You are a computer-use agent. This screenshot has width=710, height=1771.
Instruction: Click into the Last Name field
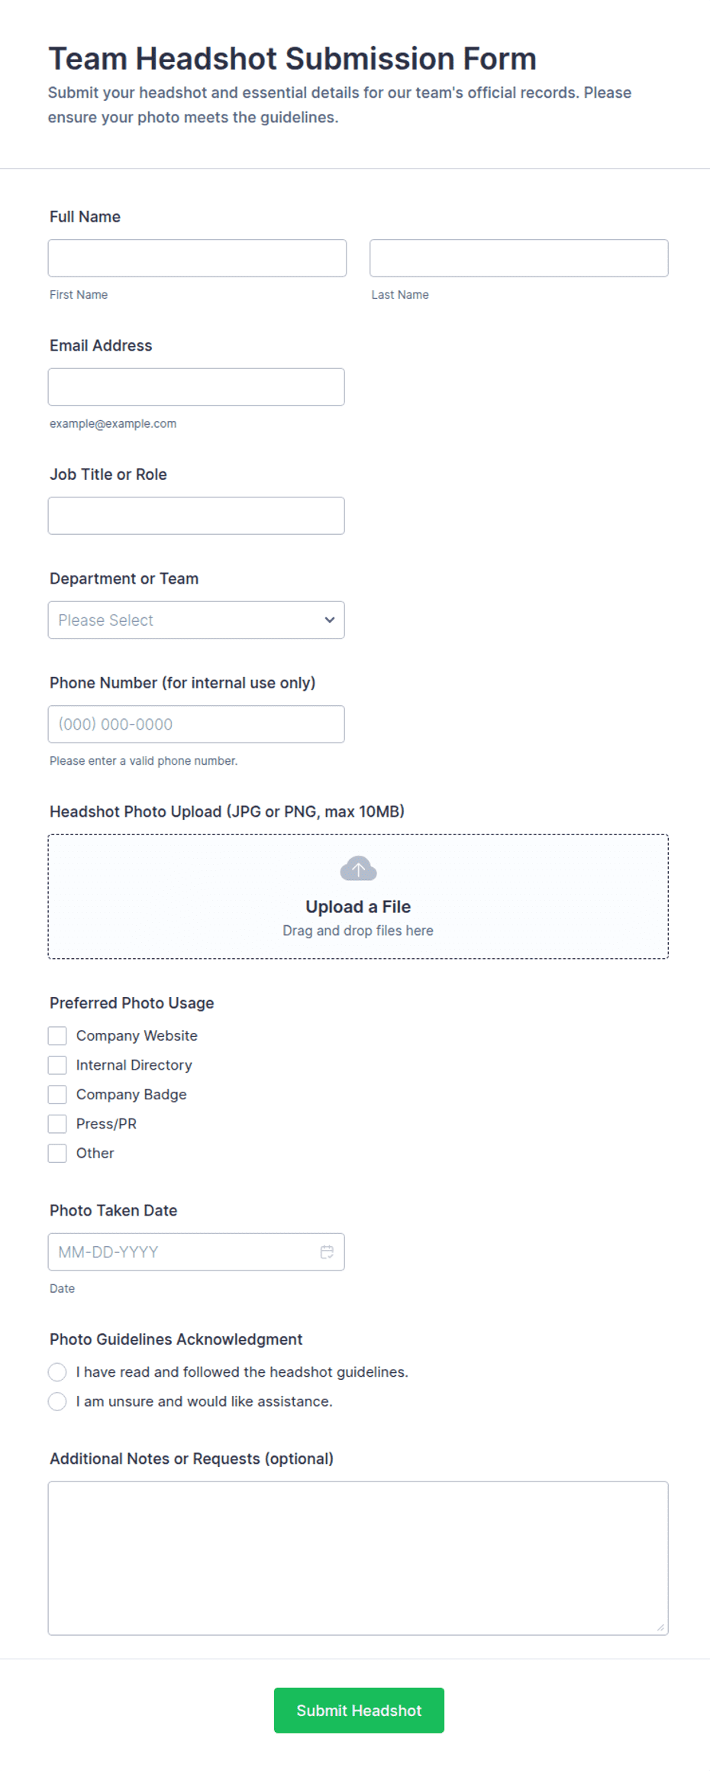[x=519, y=258]
